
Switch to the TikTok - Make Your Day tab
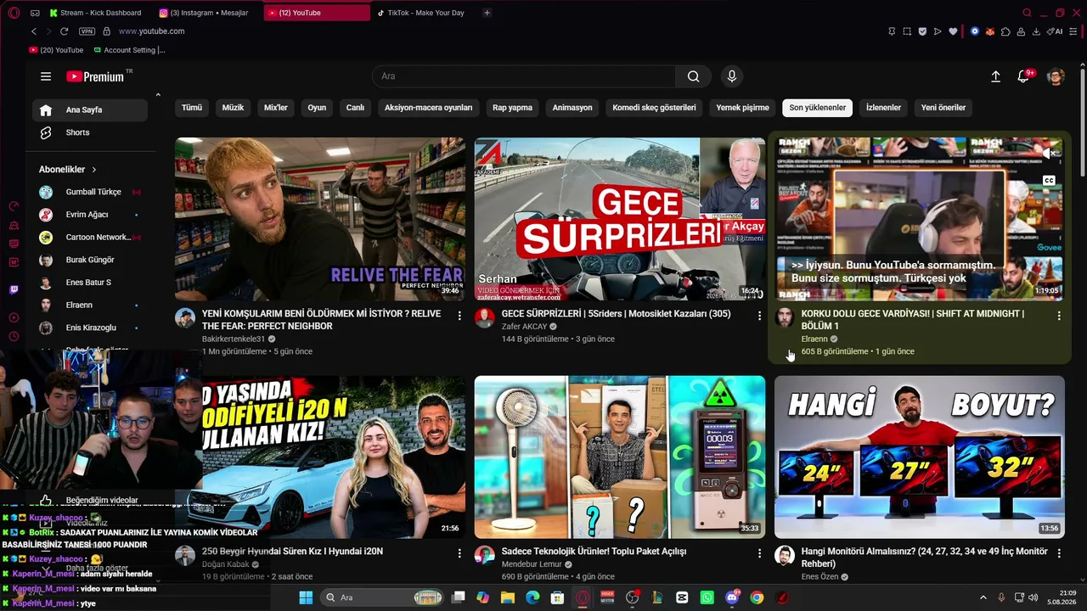coord(423,13)
